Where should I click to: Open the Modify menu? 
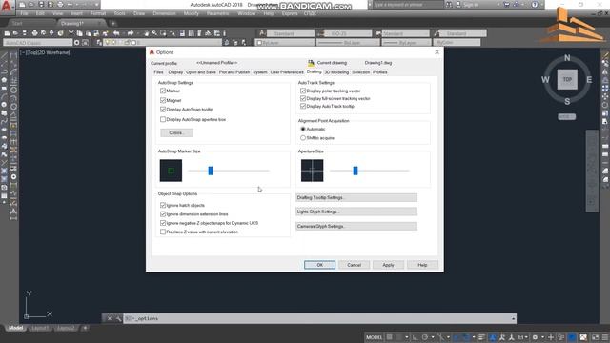(x=191, y=13)
